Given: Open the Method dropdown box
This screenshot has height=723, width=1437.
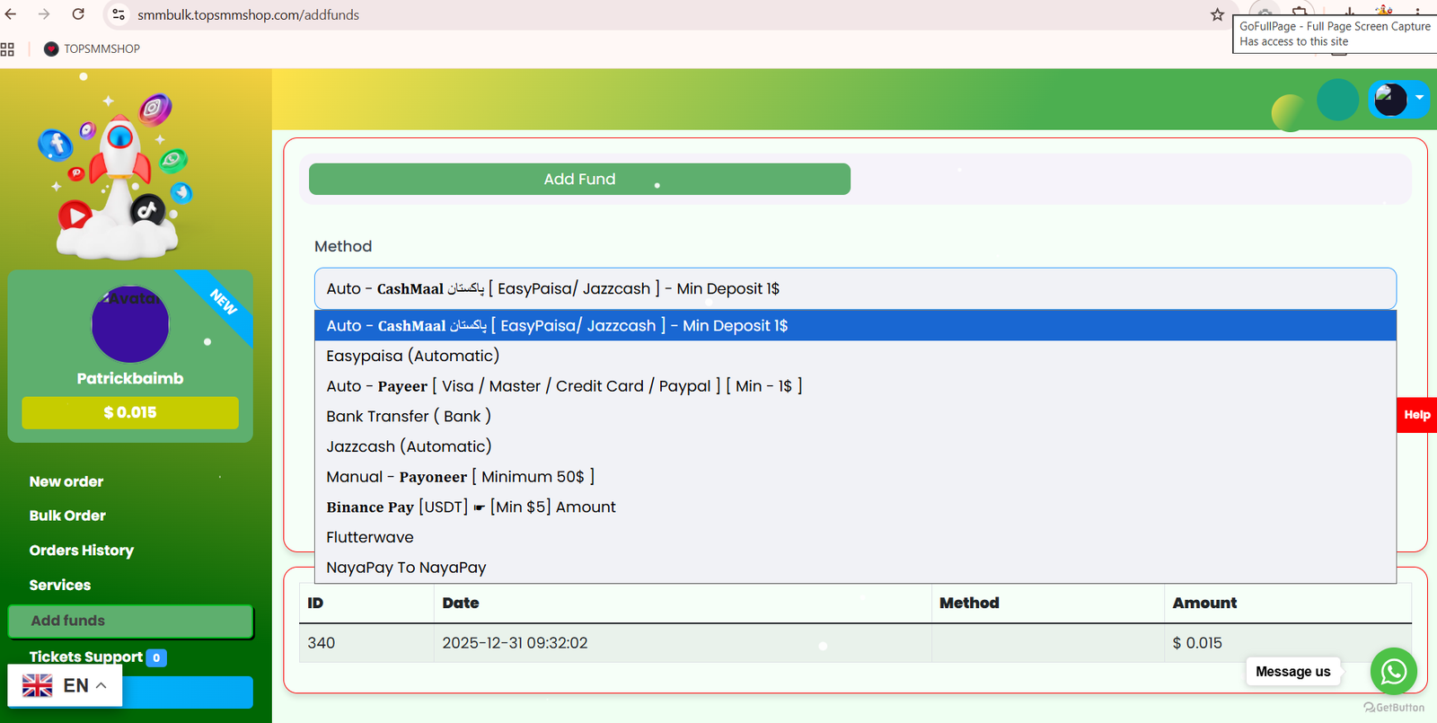Looking at the screenshot, I should [x=855, y=288].
